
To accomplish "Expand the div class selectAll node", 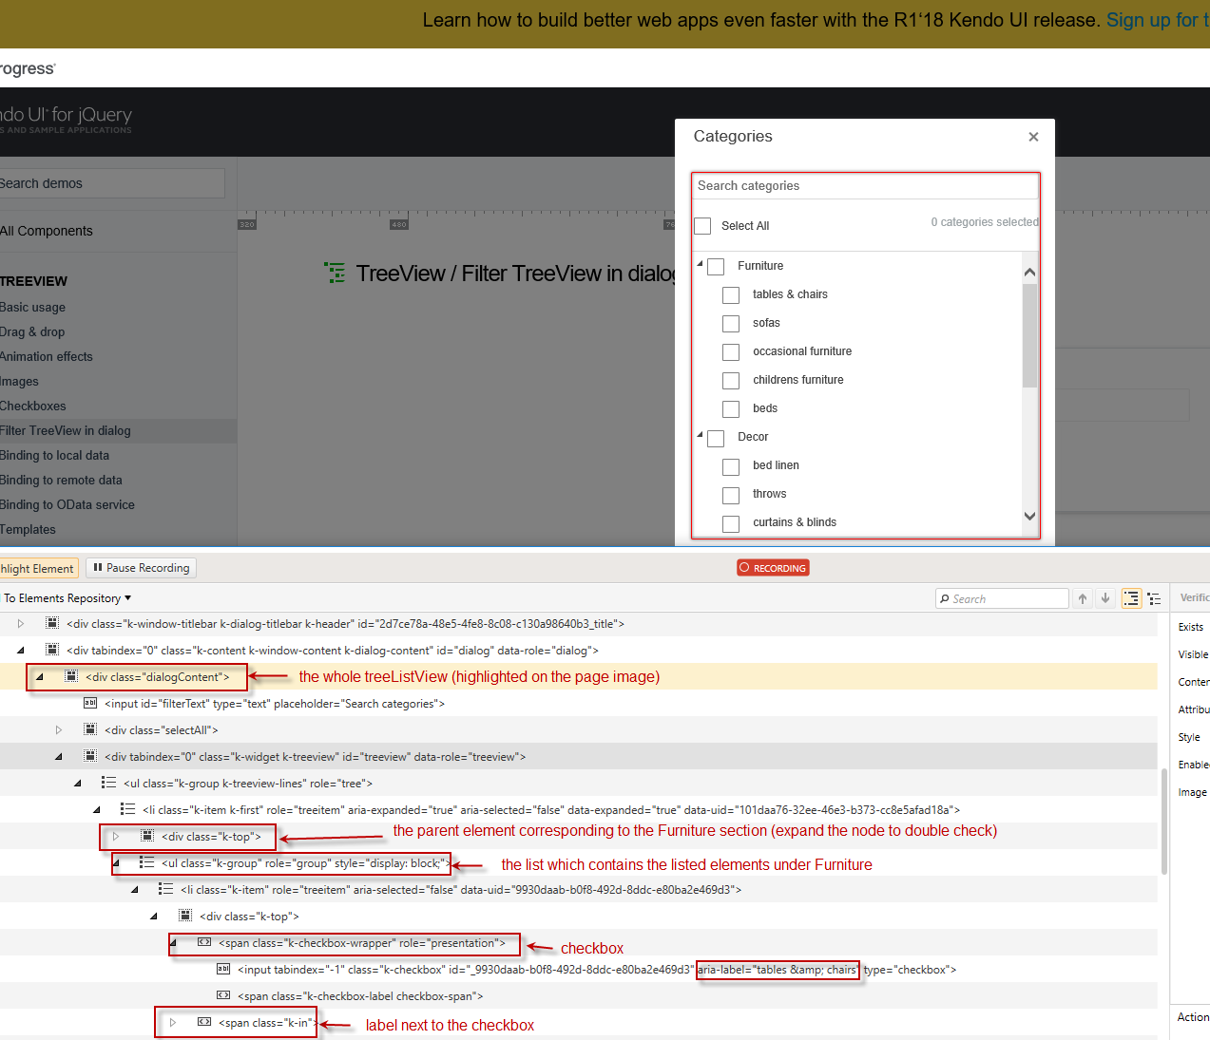I will [x=59, y=730].
